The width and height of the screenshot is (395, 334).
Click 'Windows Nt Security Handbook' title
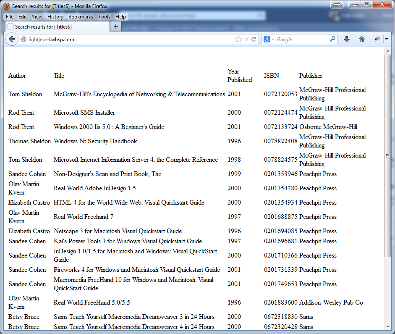point(95,141)
